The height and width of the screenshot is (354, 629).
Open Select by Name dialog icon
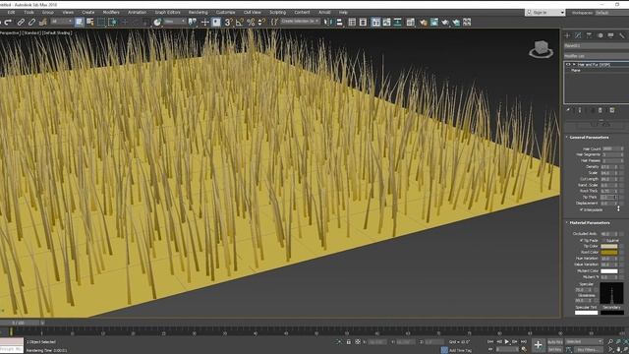[x=89, y=22]
